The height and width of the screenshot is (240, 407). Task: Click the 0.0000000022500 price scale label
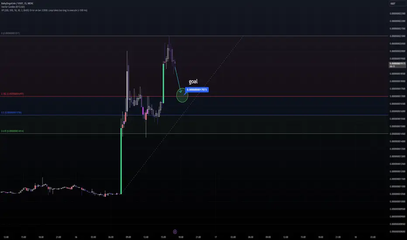click(397, 14)
